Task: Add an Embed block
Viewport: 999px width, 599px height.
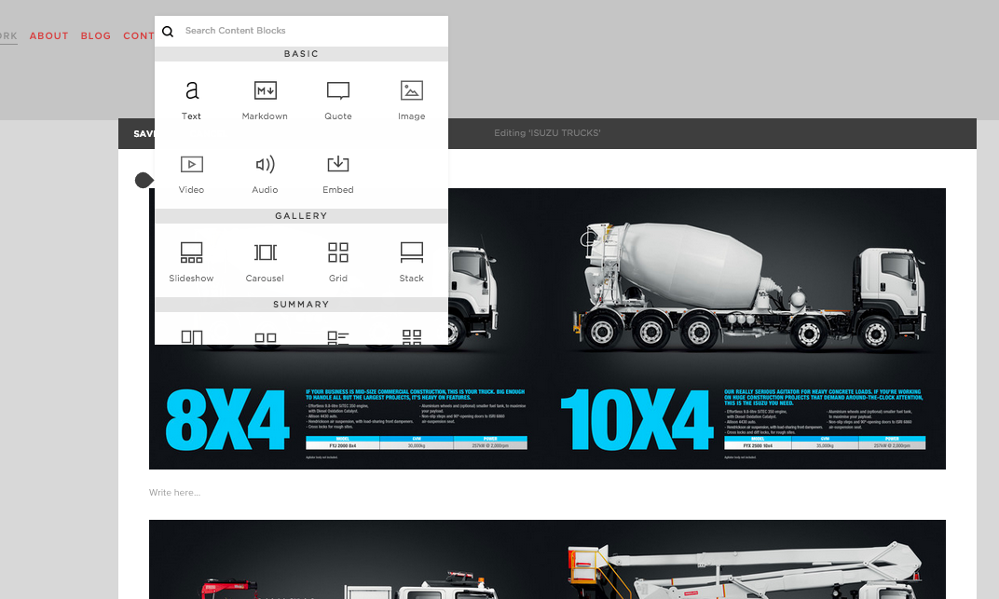Action: (x=337, y=174)
